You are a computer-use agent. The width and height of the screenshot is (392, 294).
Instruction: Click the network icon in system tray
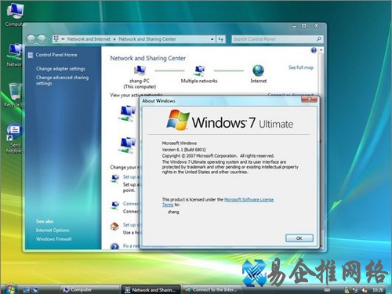pos(355,290)
